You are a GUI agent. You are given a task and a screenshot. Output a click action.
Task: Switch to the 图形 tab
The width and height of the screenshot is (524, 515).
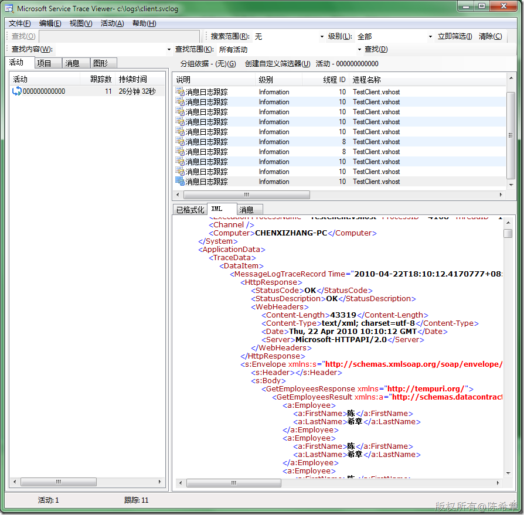104,63
